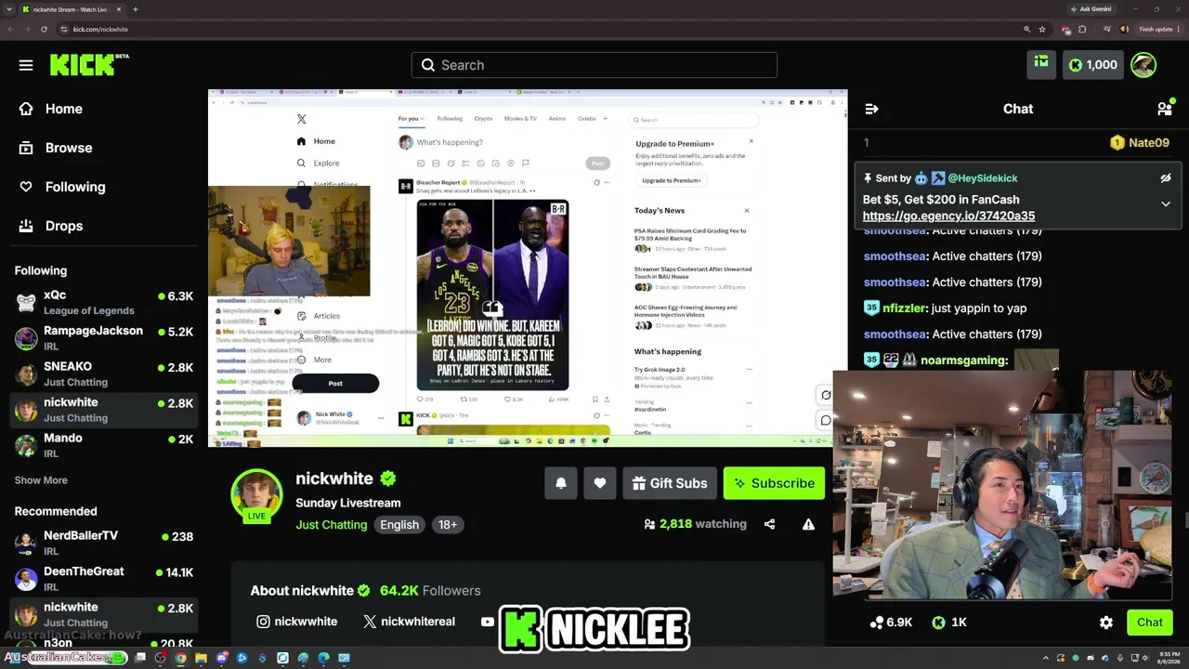View top gifter Nate09
The width and height of the screenshot is (1189, 669).
tap(1140, 142)
